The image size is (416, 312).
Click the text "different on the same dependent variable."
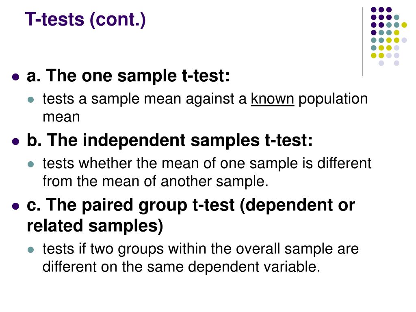pyautogui.click(x=181, y=267)
